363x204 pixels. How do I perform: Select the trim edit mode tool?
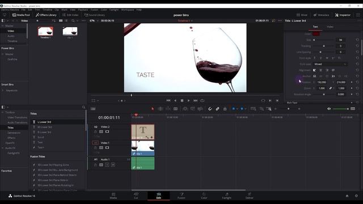coord(160,109)
